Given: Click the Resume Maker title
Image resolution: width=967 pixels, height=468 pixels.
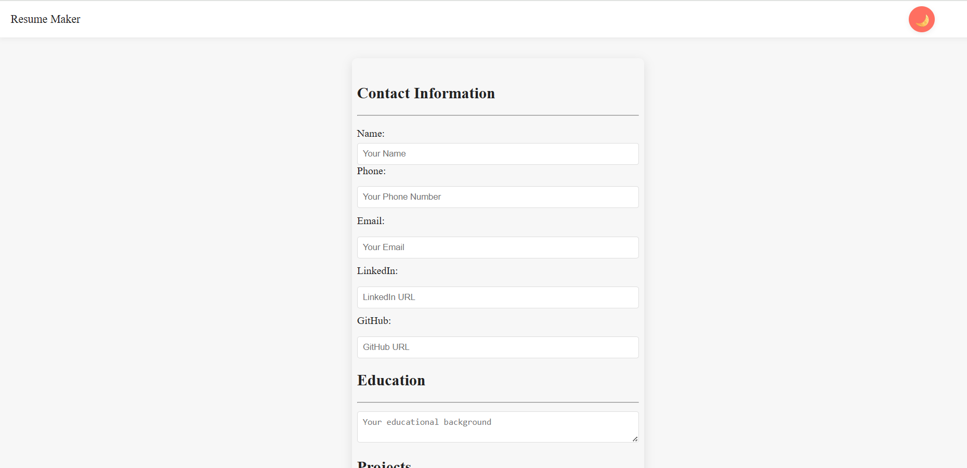Looking at the screenshot, I should (x=45, y=19).
